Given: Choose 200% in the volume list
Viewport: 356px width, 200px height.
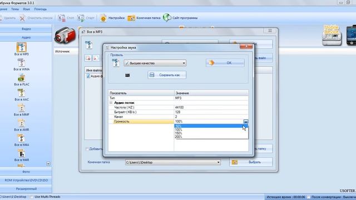Looking at the screenshot, I should coord(211,137).
